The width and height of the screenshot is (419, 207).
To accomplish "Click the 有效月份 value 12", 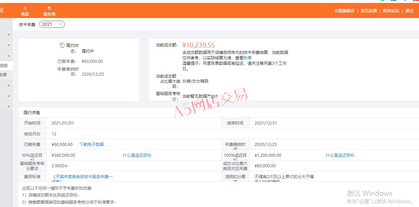I will click(54, 134).
